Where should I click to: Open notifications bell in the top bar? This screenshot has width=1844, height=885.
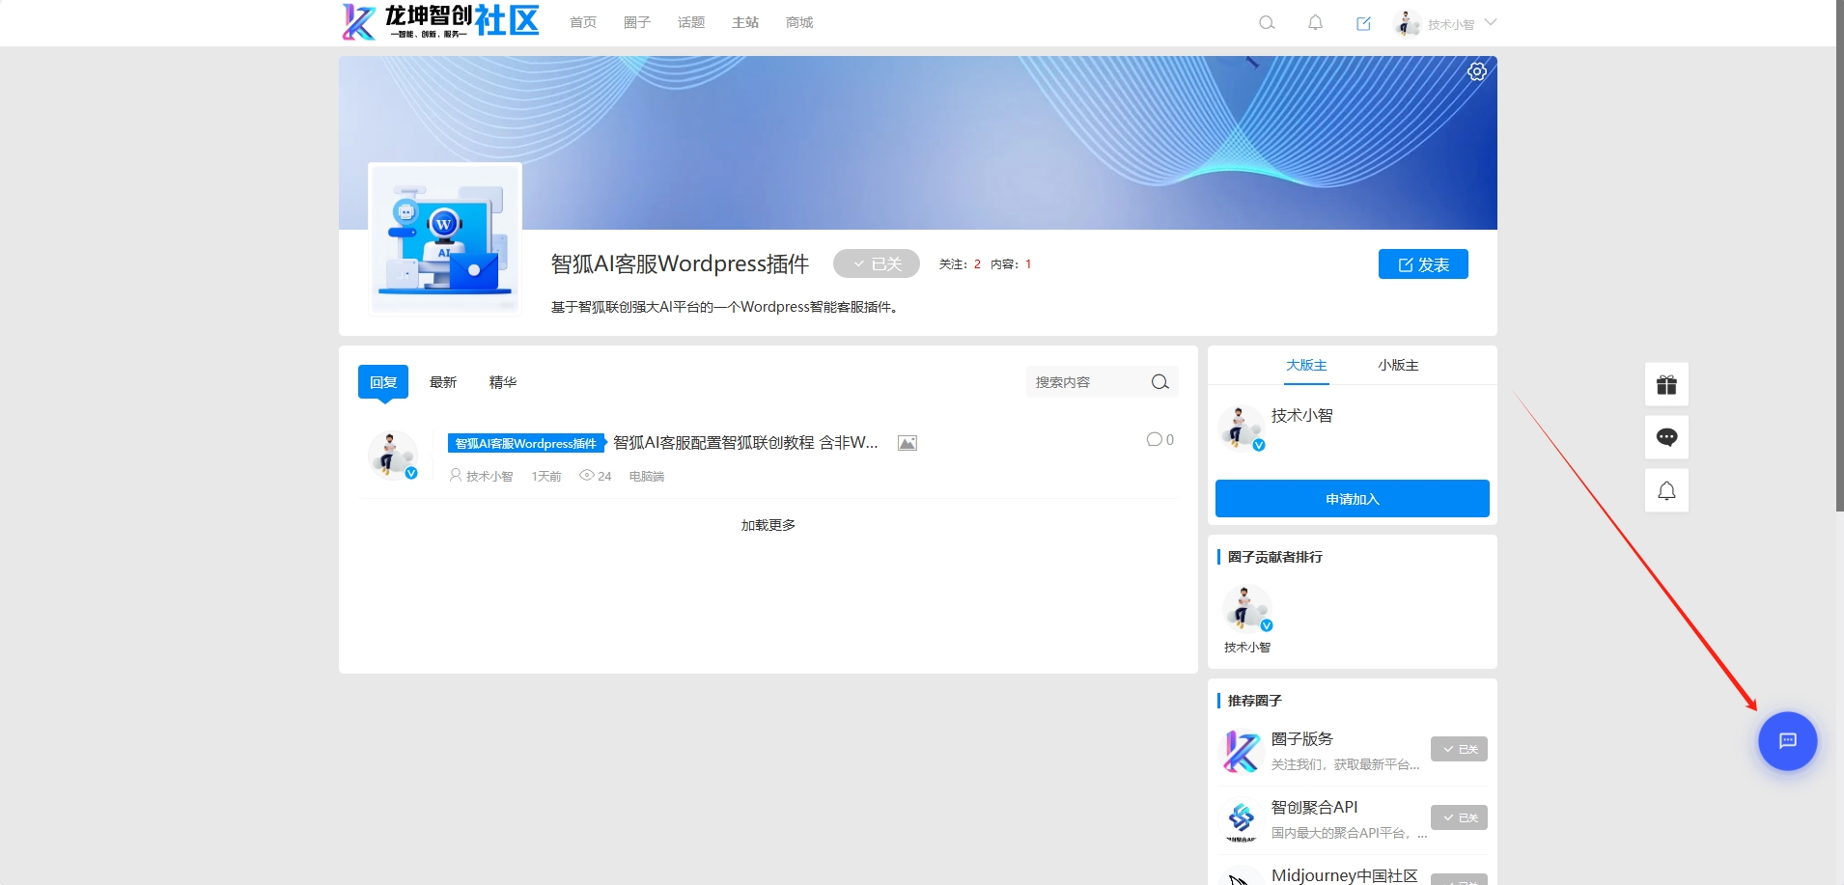click(1315, 23)
